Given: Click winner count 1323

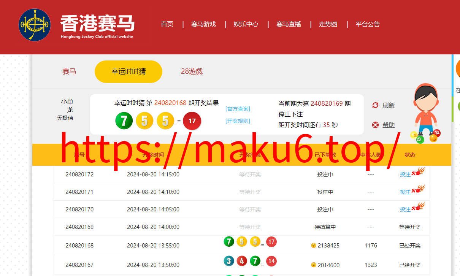Looking at the screenshot, I should pos(371,265).
